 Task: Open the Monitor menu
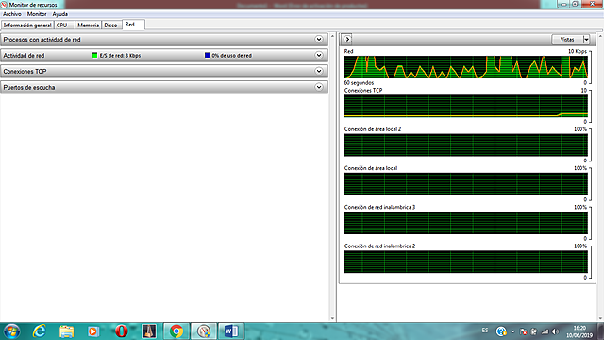(37, 14)
